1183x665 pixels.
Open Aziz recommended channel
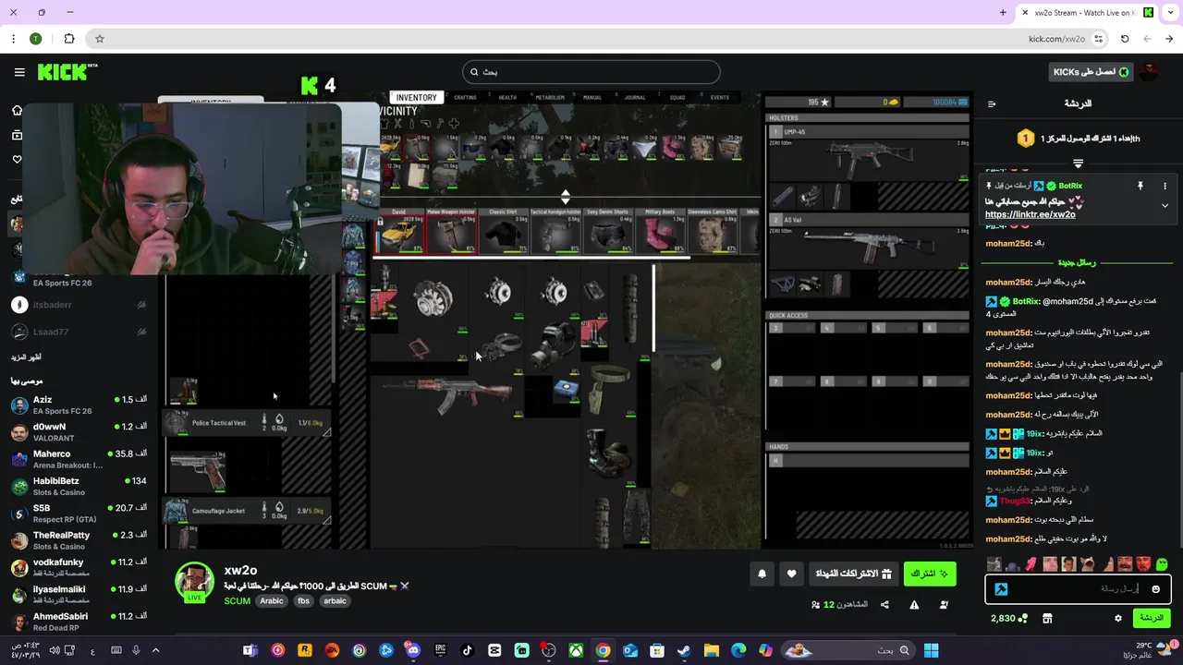pyautogui.click(x=79, y=405)
